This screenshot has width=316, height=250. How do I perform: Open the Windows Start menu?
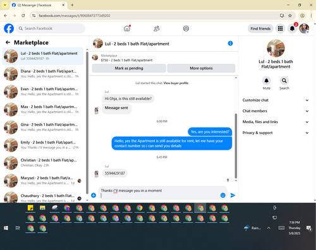[6, 228]
